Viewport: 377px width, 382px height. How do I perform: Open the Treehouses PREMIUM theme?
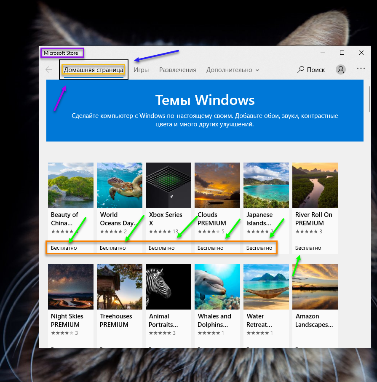click(119, 286)
